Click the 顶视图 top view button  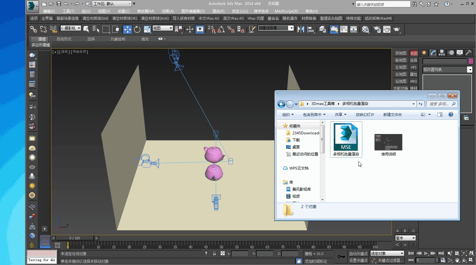[400, 53]
